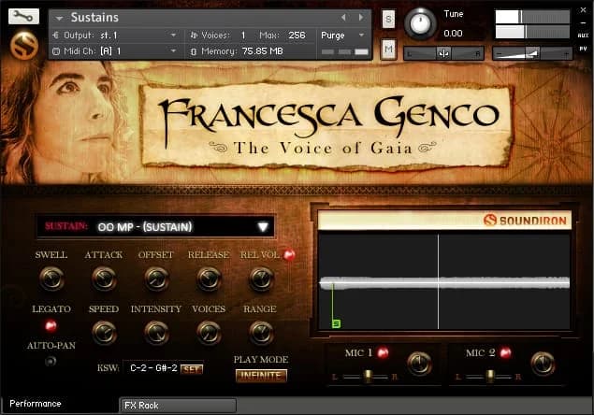Turn the Mic 1 volume knob

pos(419,363)
